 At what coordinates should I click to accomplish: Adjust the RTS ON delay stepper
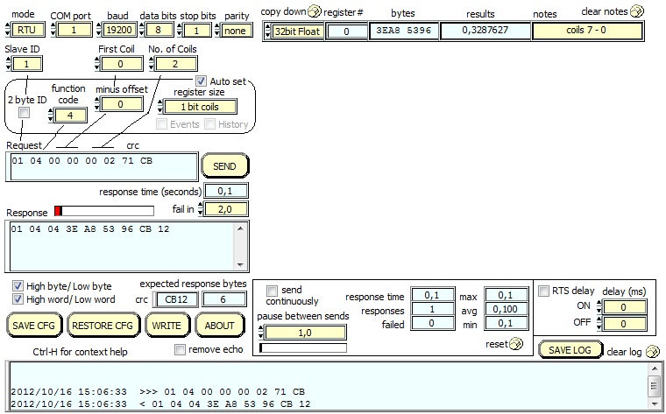599,306
